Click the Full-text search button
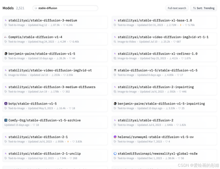Screen dimensions: 220x169 tap(177, 8)
